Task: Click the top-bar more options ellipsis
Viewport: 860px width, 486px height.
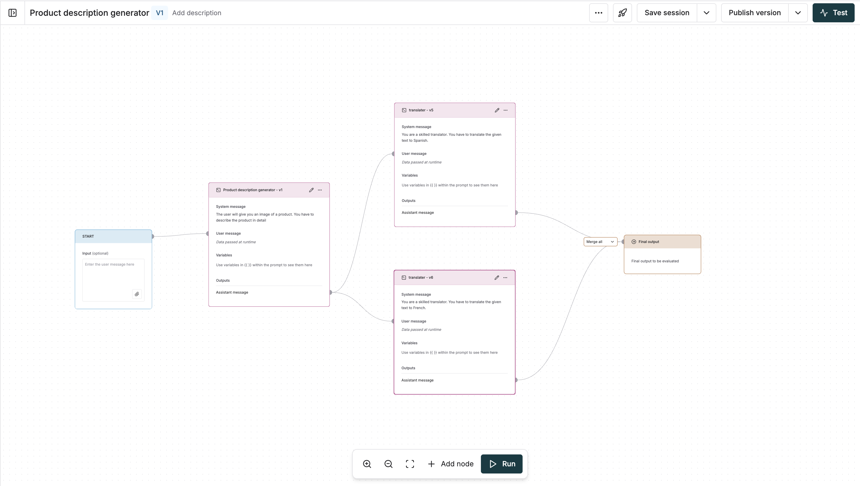Action: point(598,13)
